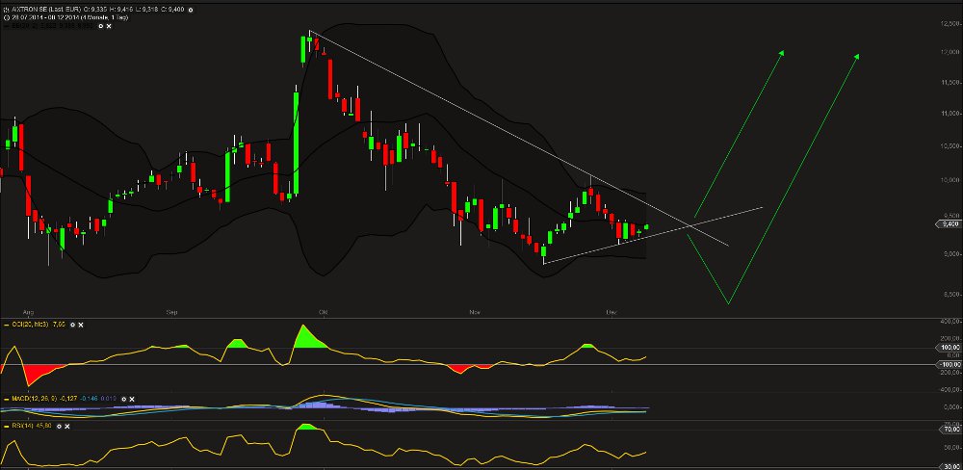
Task: Open CCI(20, hlc3) indicator settings
Action: point(72,325)
